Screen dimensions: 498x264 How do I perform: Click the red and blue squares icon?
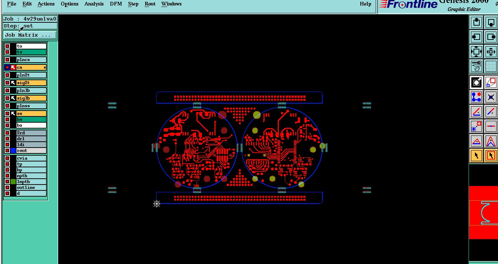point(476,126)
